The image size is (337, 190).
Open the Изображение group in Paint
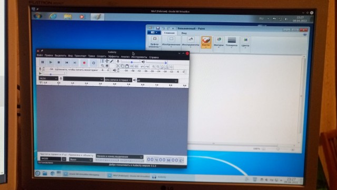point(171,42)
